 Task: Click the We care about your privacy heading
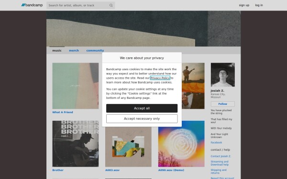point(142,58)
